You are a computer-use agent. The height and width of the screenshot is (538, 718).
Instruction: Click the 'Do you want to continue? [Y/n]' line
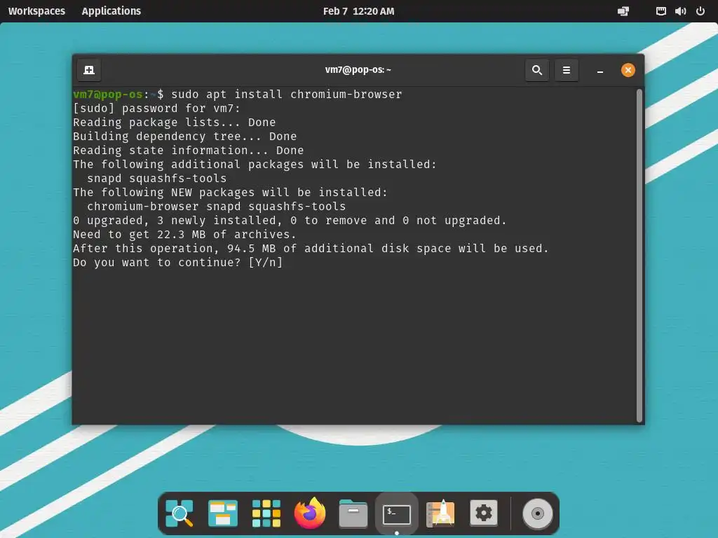[x=177, y=263]
